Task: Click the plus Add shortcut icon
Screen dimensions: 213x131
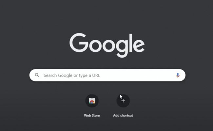Action: pyautogui.click(x=123, y=101)
